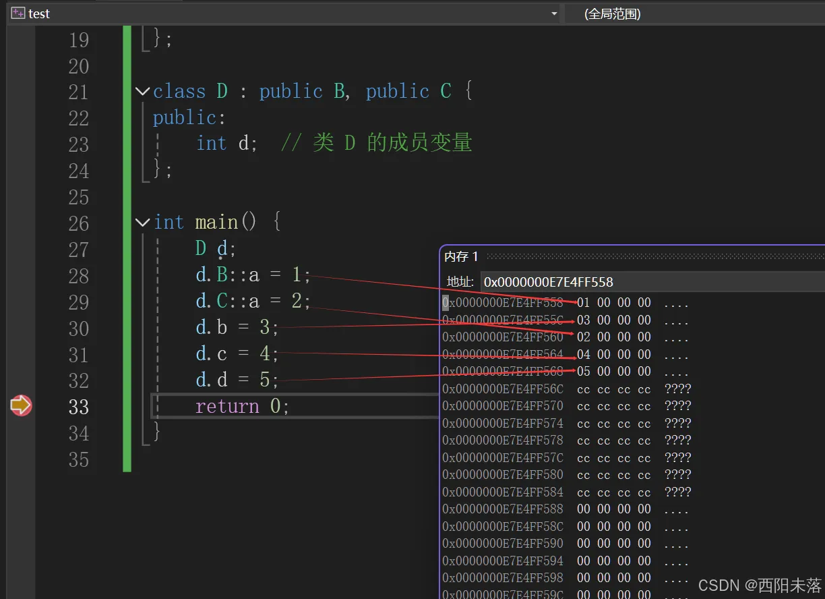Viewport: 825px width, 599px height.
Task: Click the 地址 label in memory window
Action: click(460, 282)
